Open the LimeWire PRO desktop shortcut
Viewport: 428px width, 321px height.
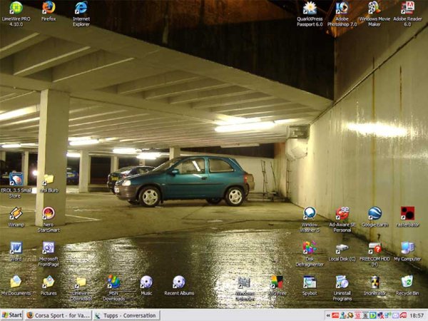click(x=16, y=9)
